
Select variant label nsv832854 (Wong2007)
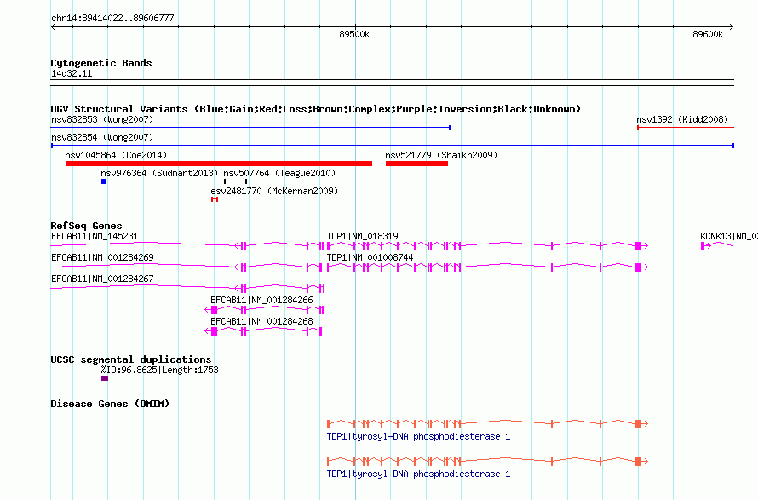coord(102,137)
